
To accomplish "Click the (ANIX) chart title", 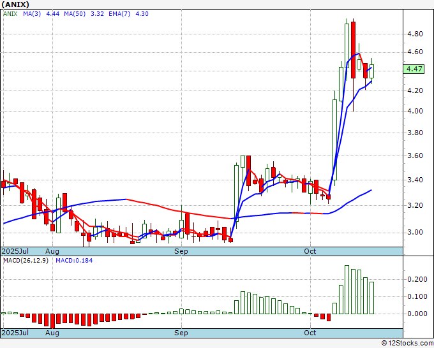I will click(15, 4).
